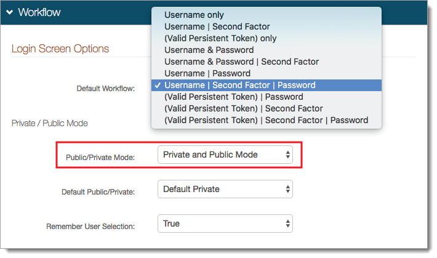Select "Username only" workflow option
Viewport: 437px width, 258px height.
[x=194, y=15]
